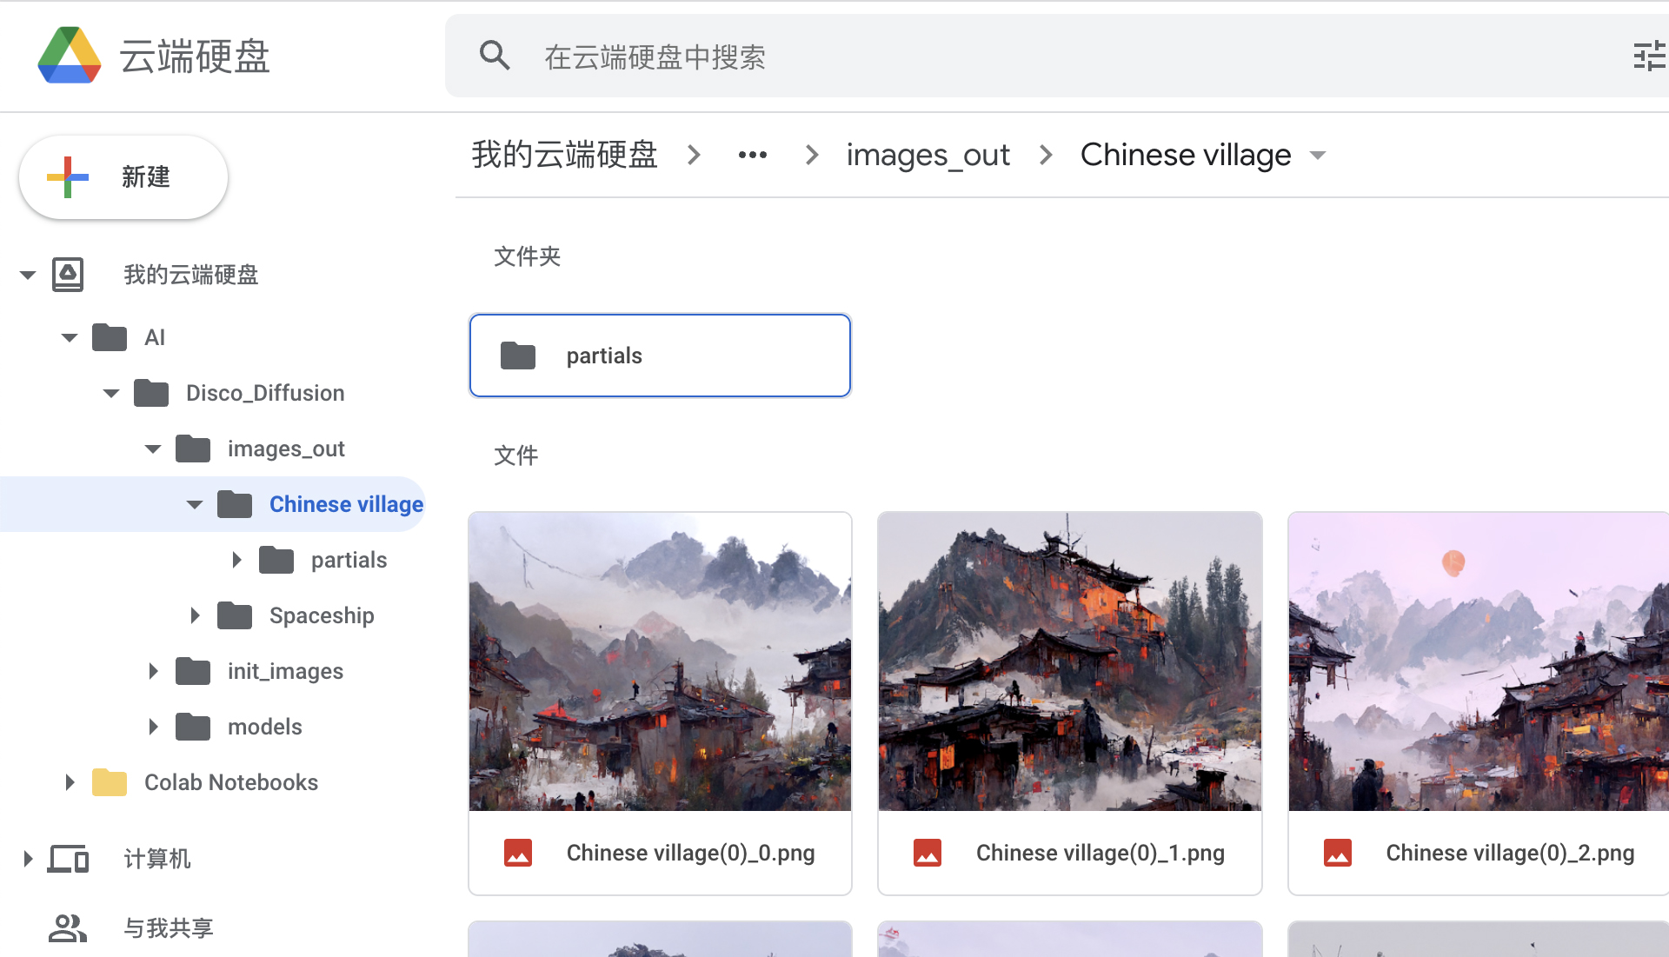The height and width of the screenshot is (957, 1669).
Task: Collapse the AI folder tree arrow
Action: point(70,337)
